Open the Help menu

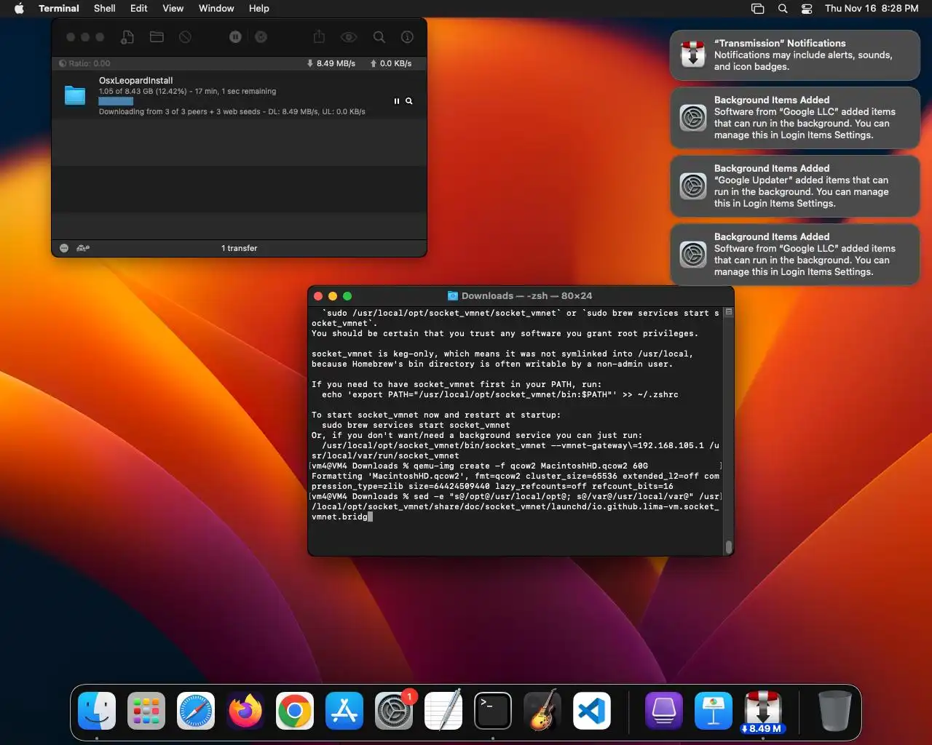258,9
